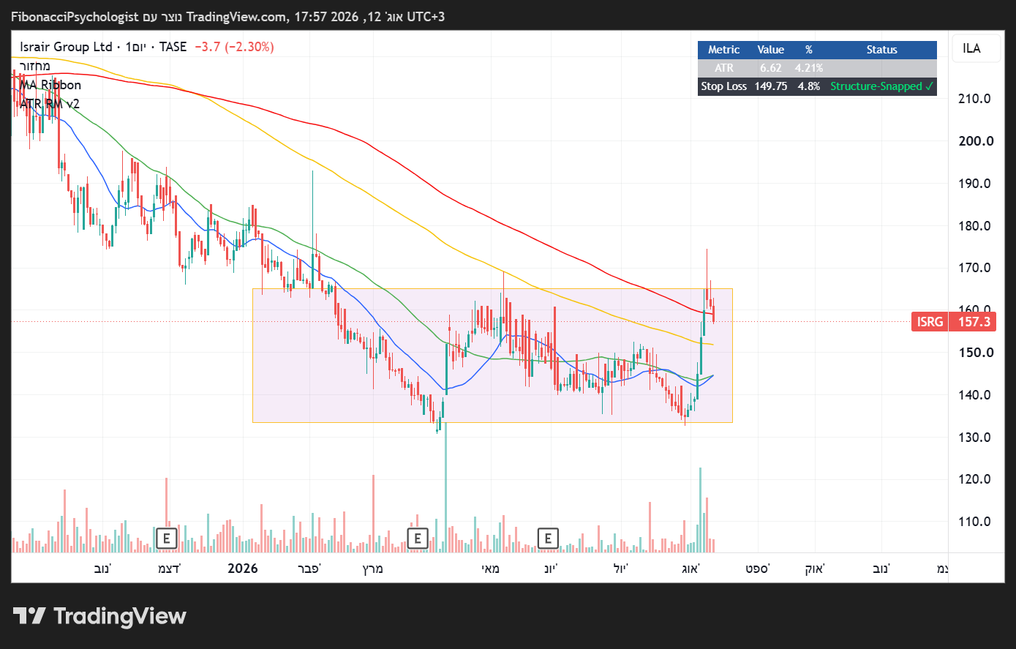This screenshot has width=1016, height=649.
Task: Select the current price label 157.3
Action: [974, 322]
